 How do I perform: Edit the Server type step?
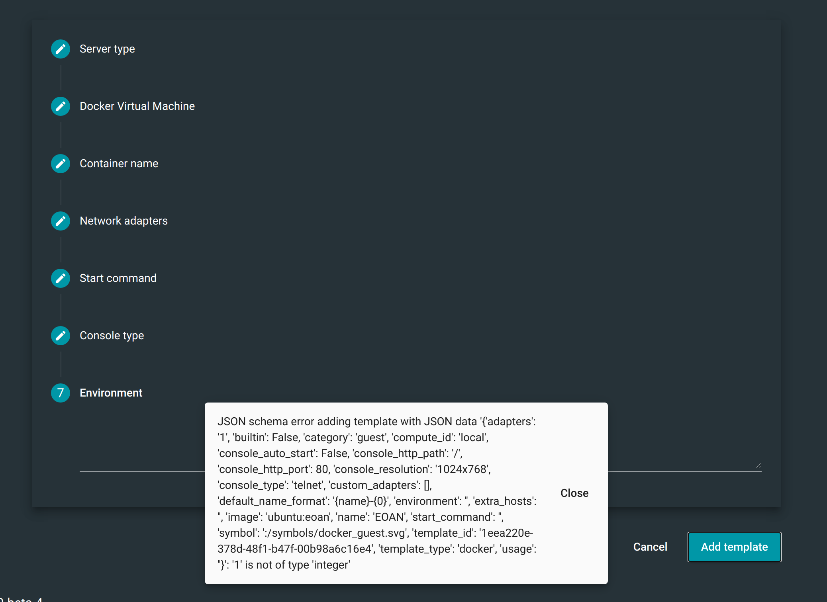point(60,49)
